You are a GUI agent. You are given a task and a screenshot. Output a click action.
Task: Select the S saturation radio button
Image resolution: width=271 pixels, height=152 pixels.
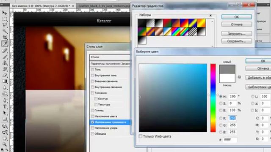tap(221, 103)
